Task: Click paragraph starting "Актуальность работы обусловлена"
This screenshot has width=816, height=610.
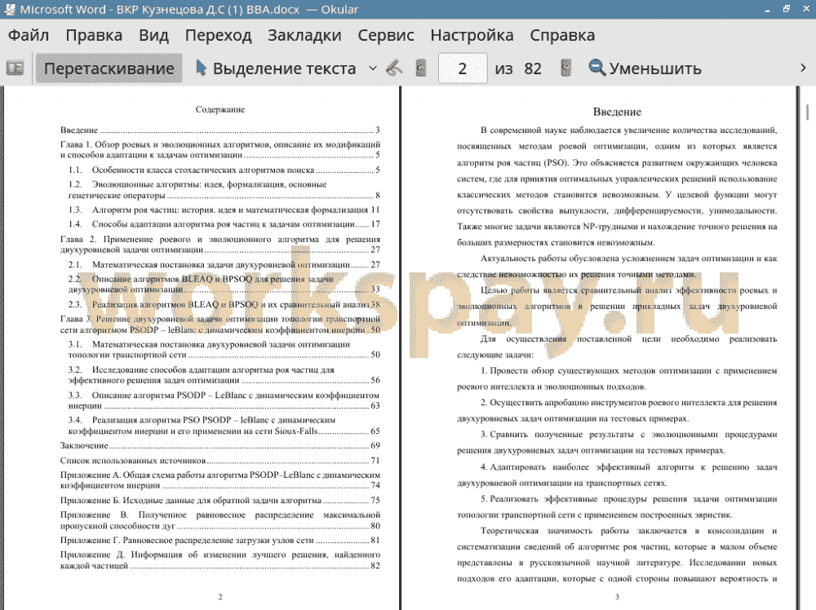Action: point(617,266)
